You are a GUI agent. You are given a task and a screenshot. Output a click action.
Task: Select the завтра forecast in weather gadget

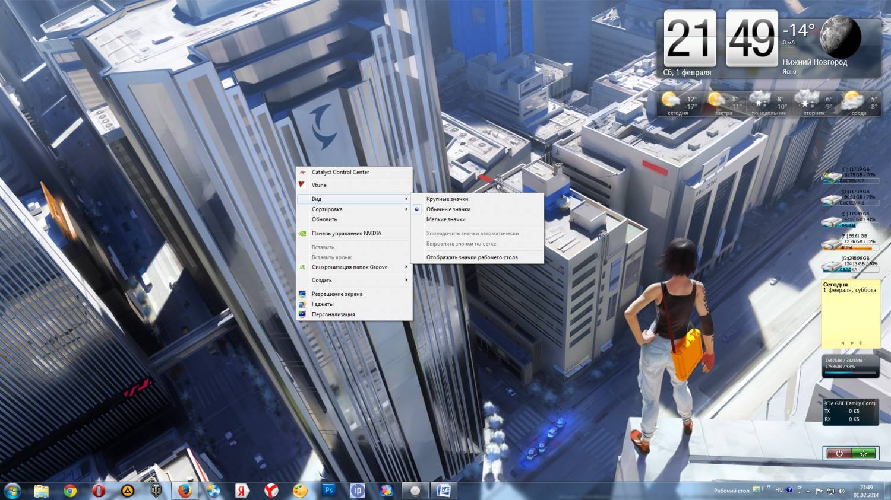[x=723, y=103]
